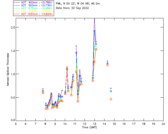The image size is (168, 134).
Task: Click the green AOT 675nm legend entry
Action: pyautogui.click(x=35, y=9)
